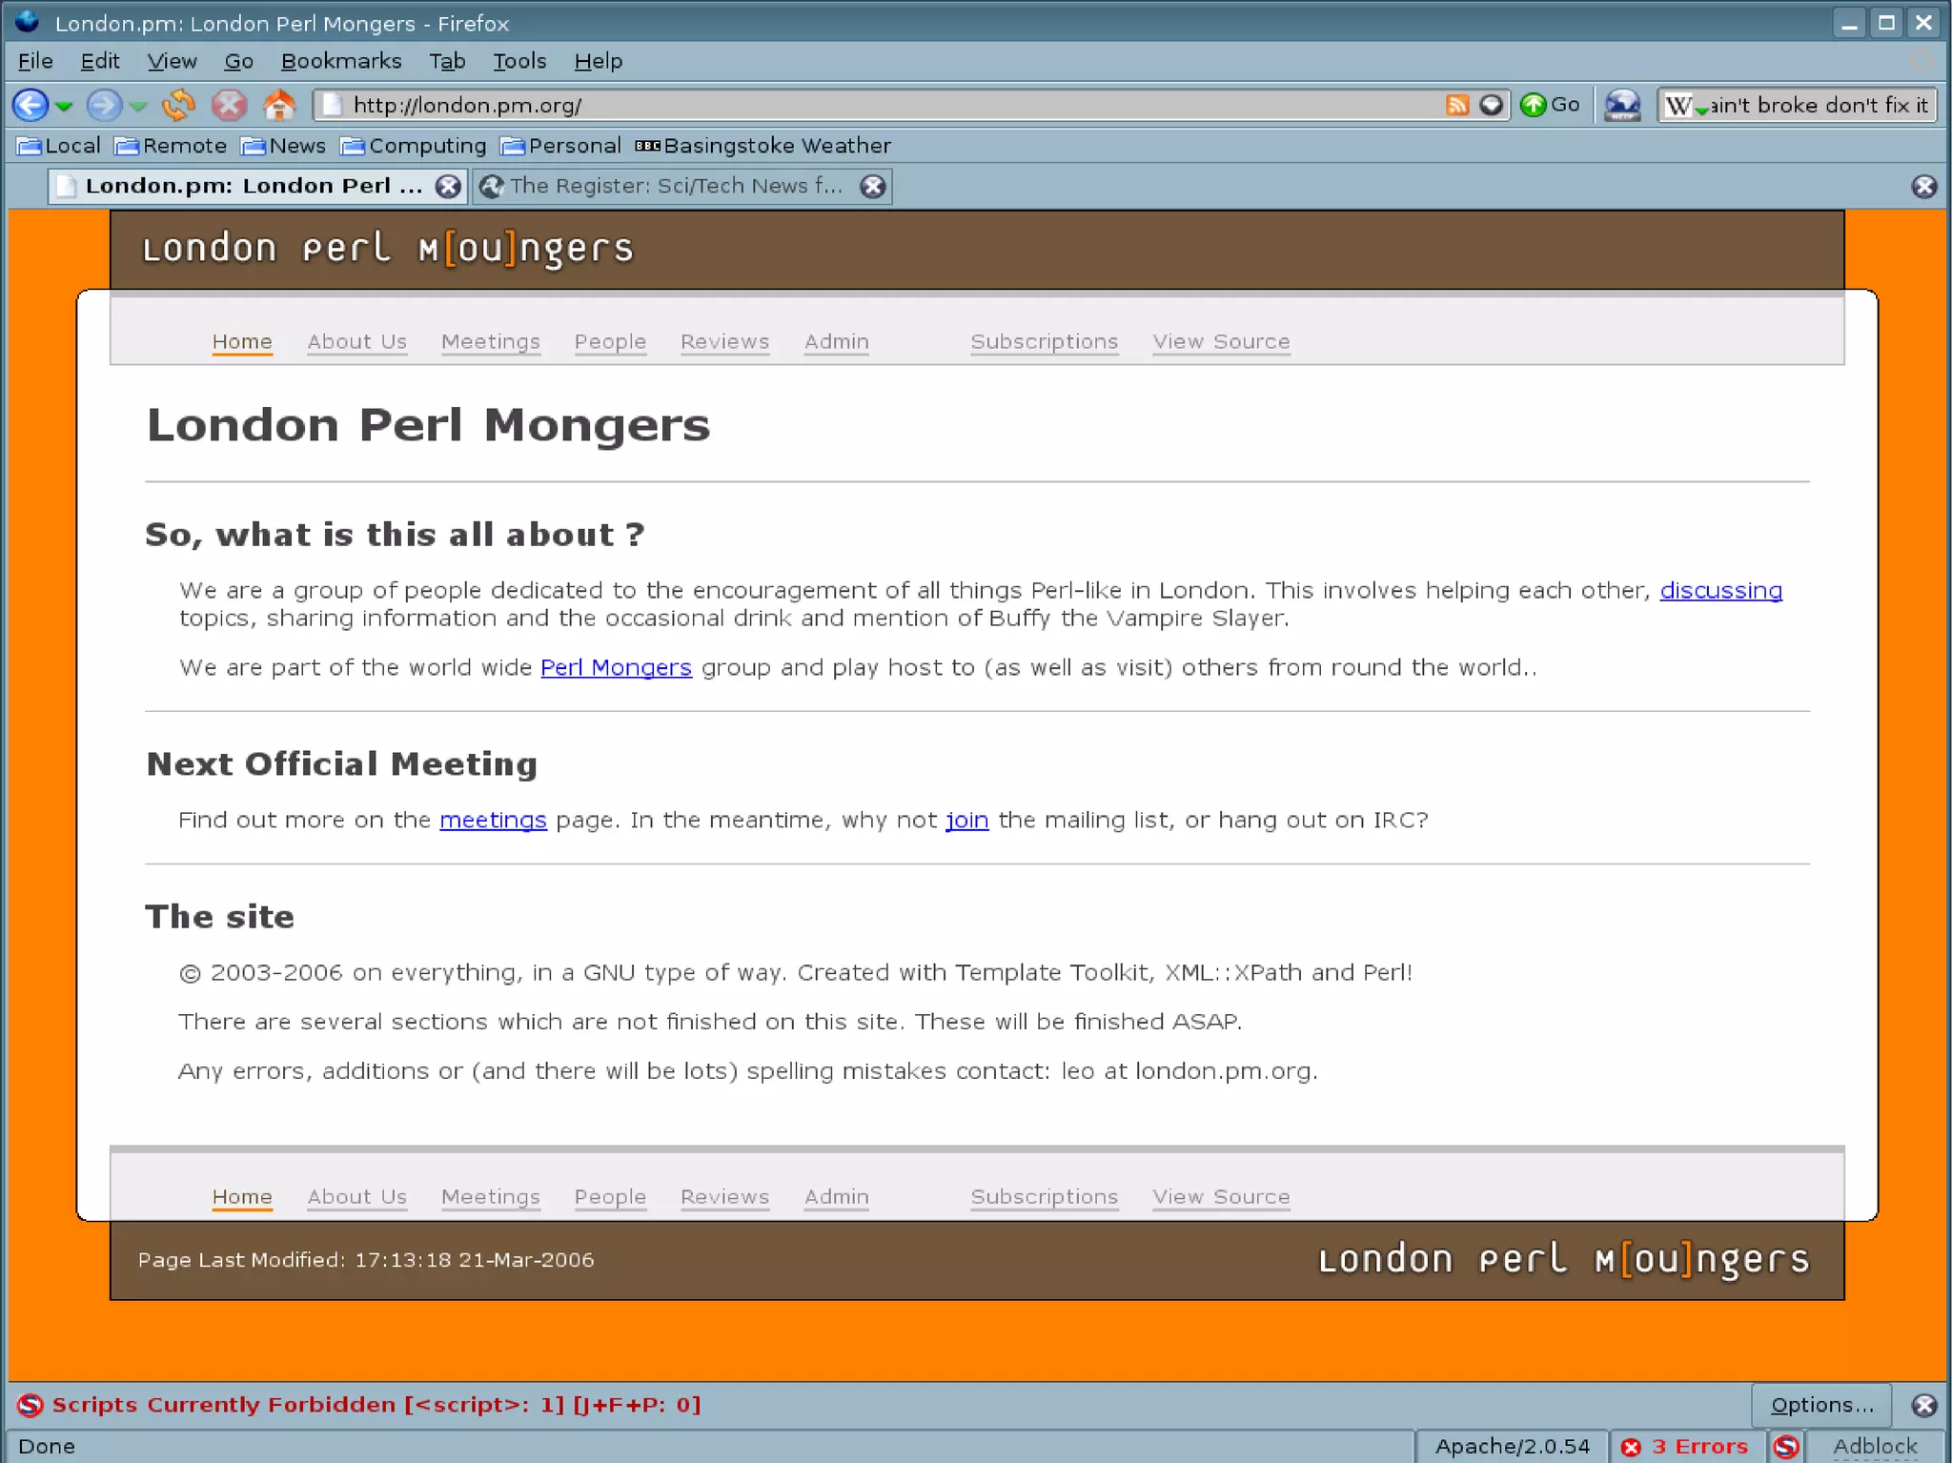Follow the 'Perl Mongers' hyperlink
Image resolution: width=1952 pixels, height=1463 pixels.
click(616, 667)
